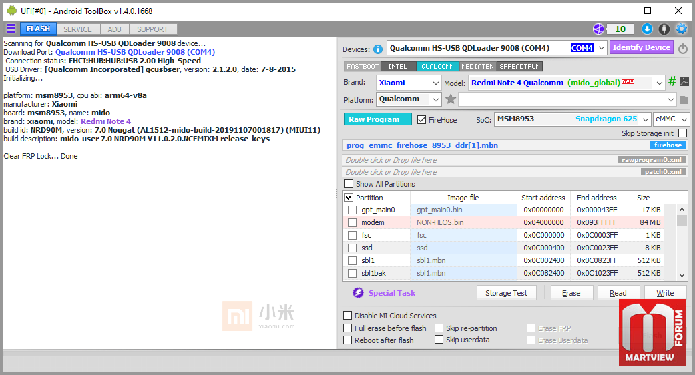The width and height of the screenshot is (695, 375).
Task: Click the purple globe icon in top bar
Action: pyautogui.click(x=598, y=29)
